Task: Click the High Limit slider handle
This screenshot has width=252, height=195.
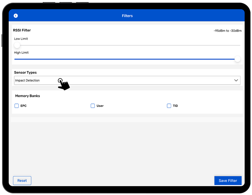Action: [x=237, y=59]
